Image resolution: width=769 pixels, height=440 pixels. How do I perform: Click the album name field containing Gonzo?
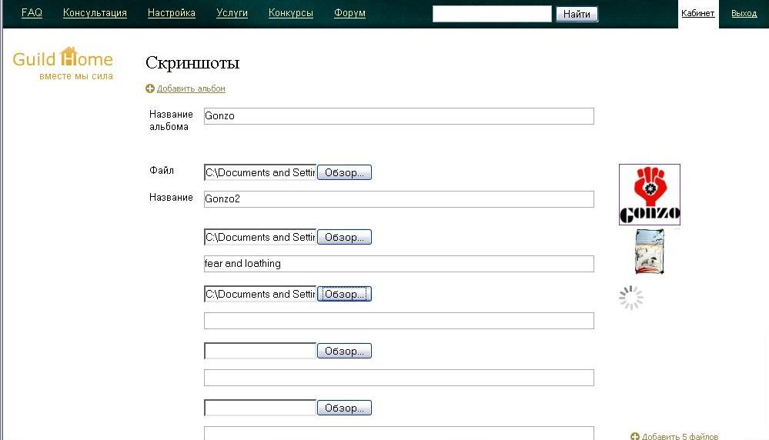tap(398, 116)
